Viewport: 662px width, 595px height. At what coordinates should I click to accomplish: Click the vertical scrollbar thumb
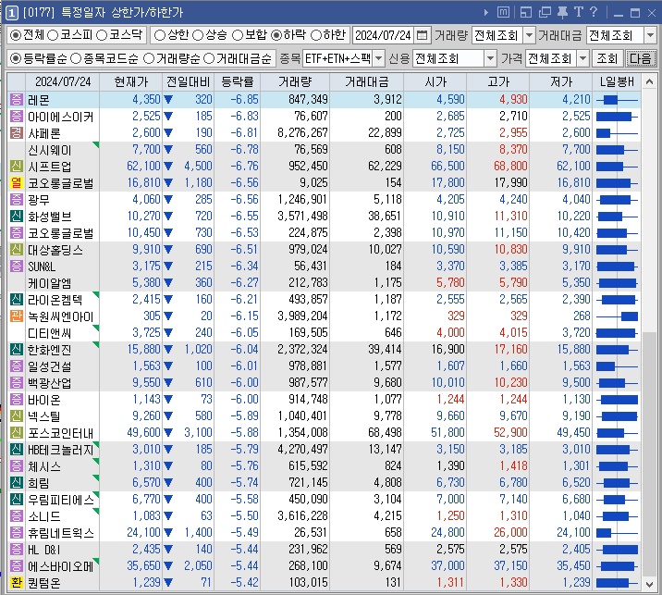(649, 454)
